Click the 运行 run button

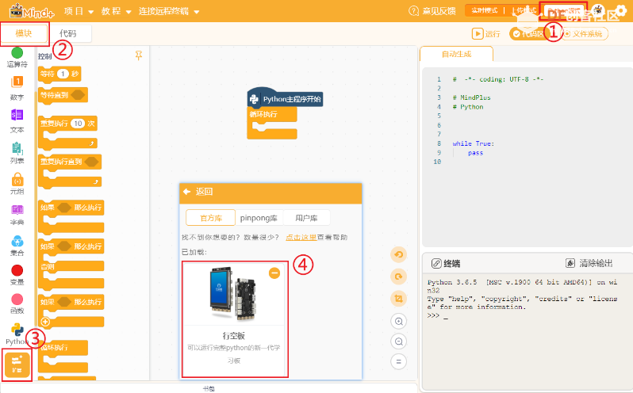(487, 34)
